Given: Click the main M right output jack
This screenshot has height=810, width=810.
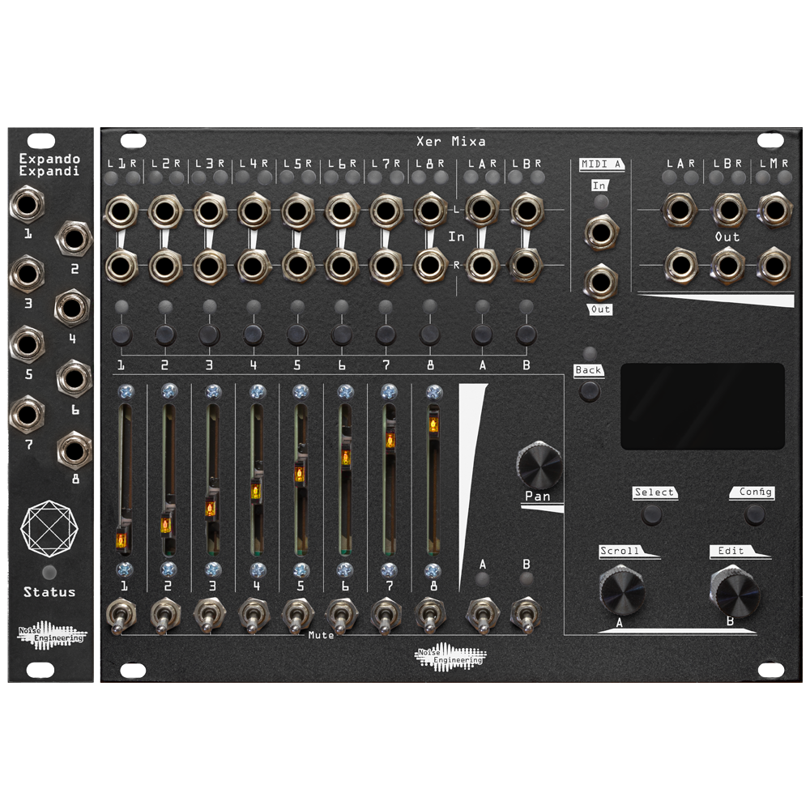Looking at the screenshot, I should click(x=774, y=266).
